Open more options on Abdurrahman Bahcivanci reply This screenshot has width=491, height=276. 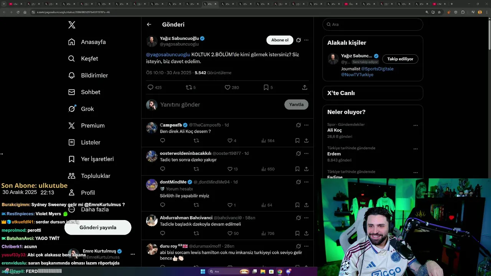(306, 218)
